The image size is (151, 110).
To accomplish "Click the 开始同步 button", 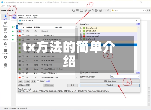I will tap(110, 85).
